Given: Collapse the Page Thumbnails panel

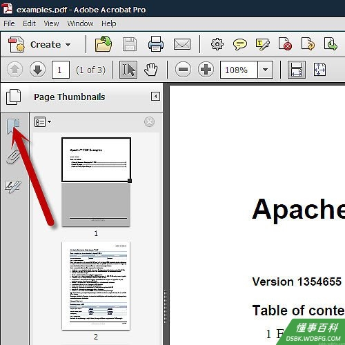Looking at the screenshot, I should click(155, 96).
